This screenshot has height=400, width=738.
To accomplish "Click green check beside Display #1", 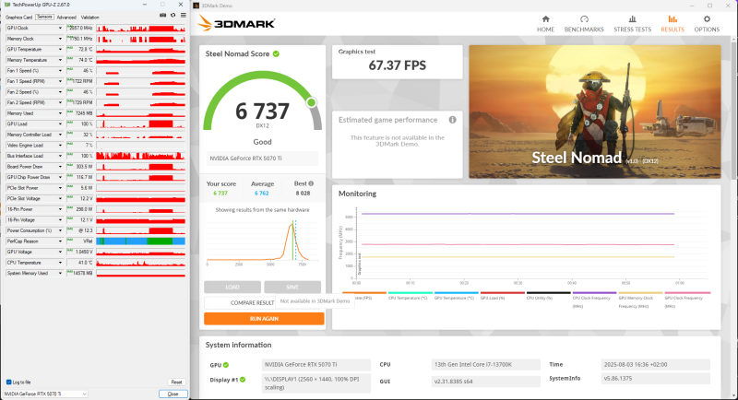I will (243, 380).
